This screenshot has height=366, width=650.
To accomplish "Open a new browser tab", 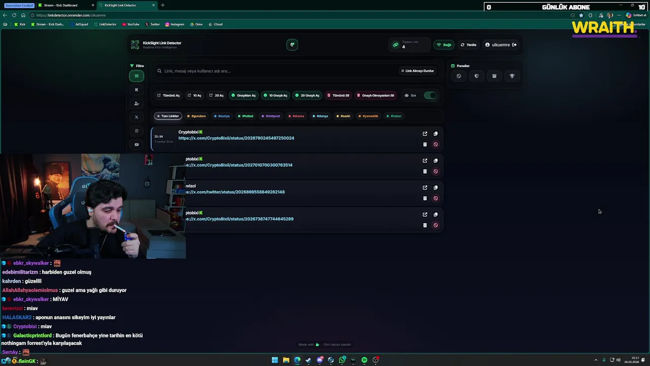I will [x=162, y=5].
